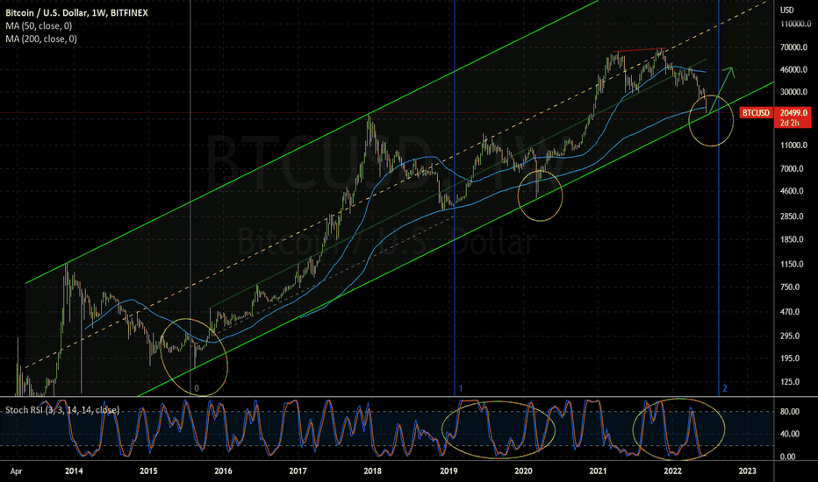Image resolution: width=818 pixels, height=482 pixels.
Task: Click the 750.0 price axis label
Action: click(x=790, y=287)
